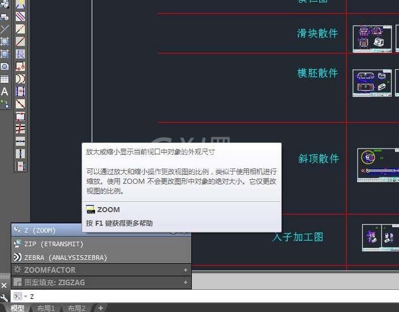Click the 入子加工图 drawing thumbnail
Viewport: 399px width, 312px height.
(x=380, y=238)
